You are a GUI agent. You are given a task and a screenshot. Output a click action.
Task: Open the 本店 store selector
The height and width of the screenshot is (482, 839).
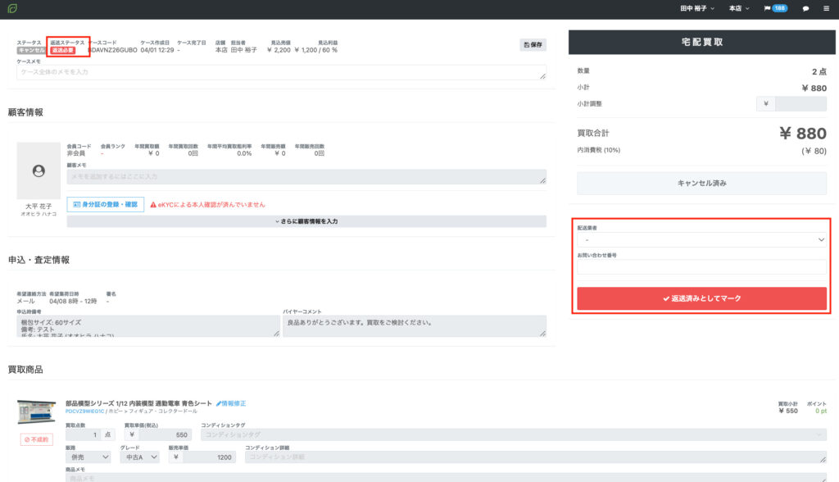739,8
